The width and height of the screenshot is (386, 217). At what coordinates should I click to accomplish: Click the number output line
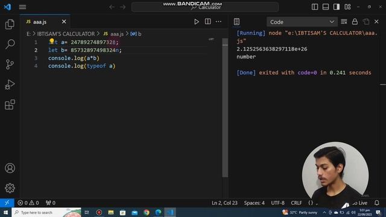246,57
